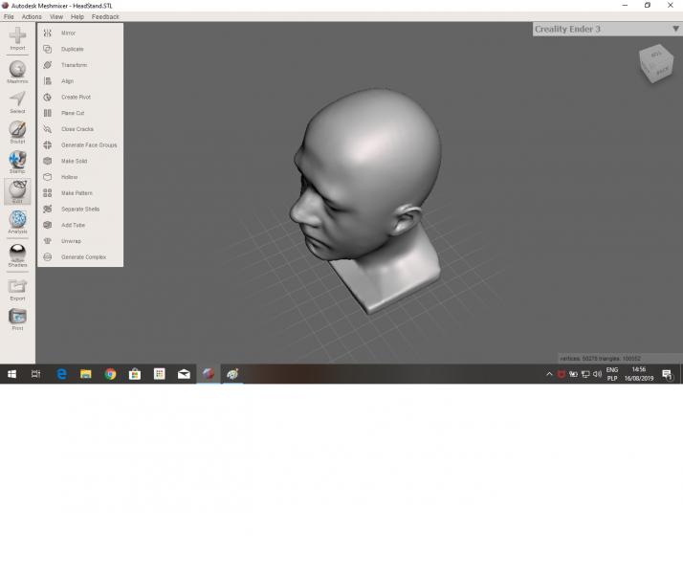Expand the Creality Ender 3 printer dropdown
683x574 pixels.
point(673,29)
